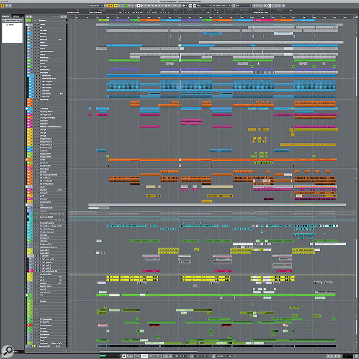The image size is (359, 359).
Task: Select the Object Selection arrow tool
Action: coord(138,5)
